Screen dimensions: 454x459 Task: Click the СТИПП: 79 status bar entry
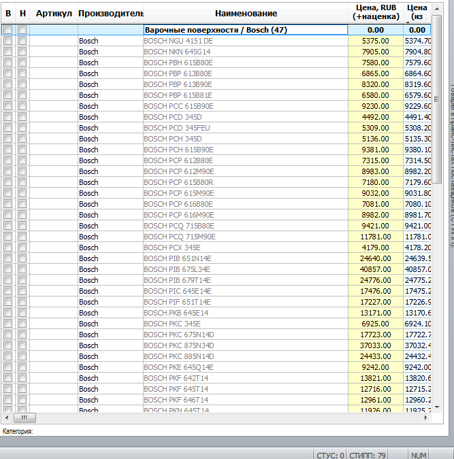click(368, 455)
